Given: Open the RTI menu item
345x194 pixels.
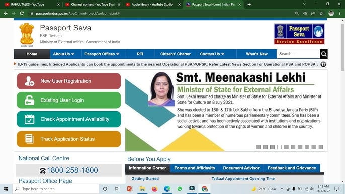Looking at the screenshot, I should coord(140,54).
